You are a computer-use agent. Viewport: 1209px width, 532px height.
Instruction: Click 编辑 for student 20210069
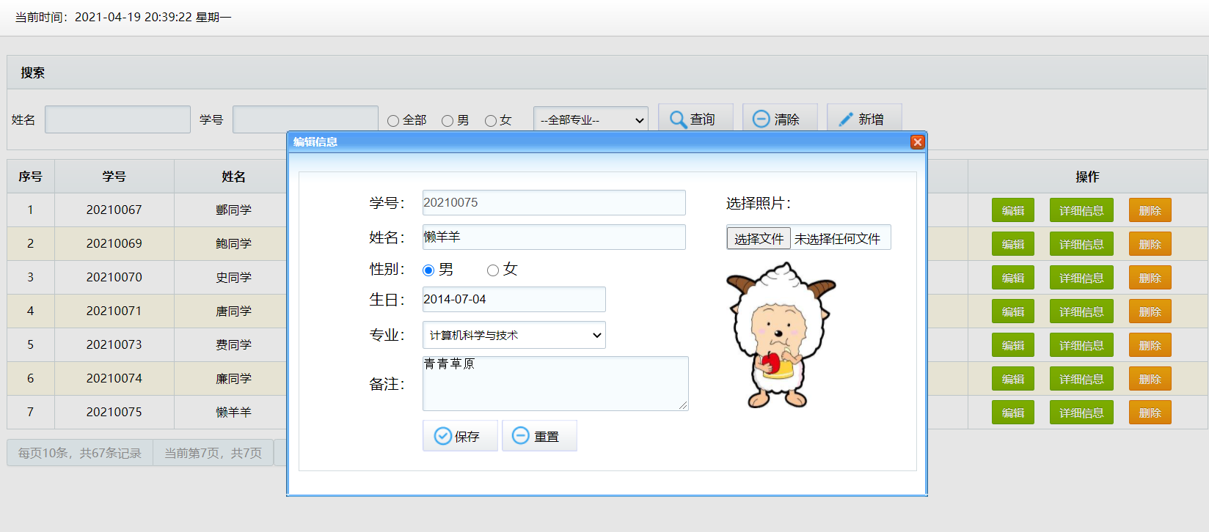tap(1013, 244)
